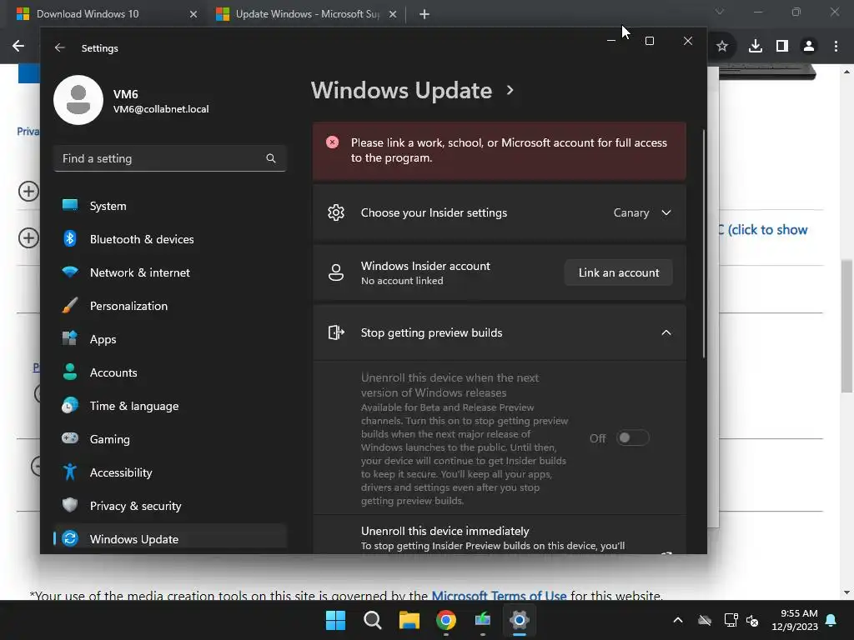Select Accounts in settings sidebar
This screenshot has height=640, width=854.
(170, 372)
